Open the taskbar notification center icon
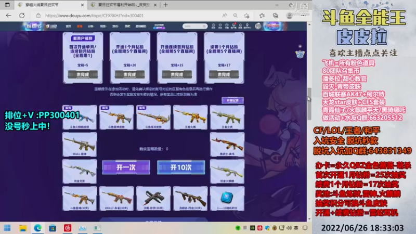 (x=305, y=228)
